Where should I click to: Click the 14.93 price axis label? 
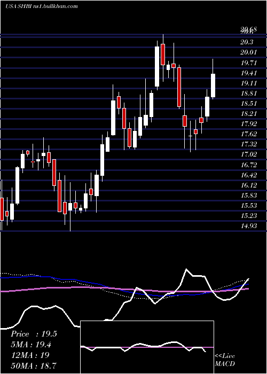pyautogui.click(x=249, y=225)
